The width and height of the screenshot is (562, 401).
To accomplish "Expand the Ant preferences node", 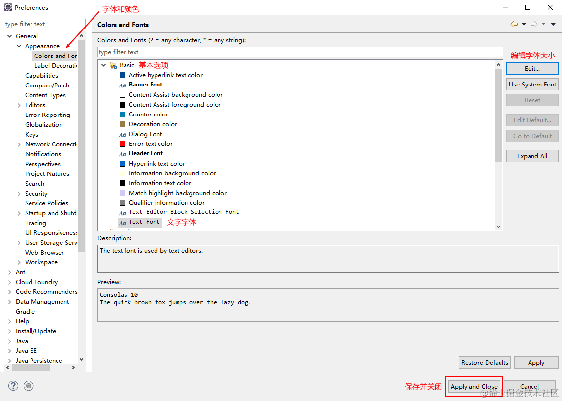I will tap(10, 272).
